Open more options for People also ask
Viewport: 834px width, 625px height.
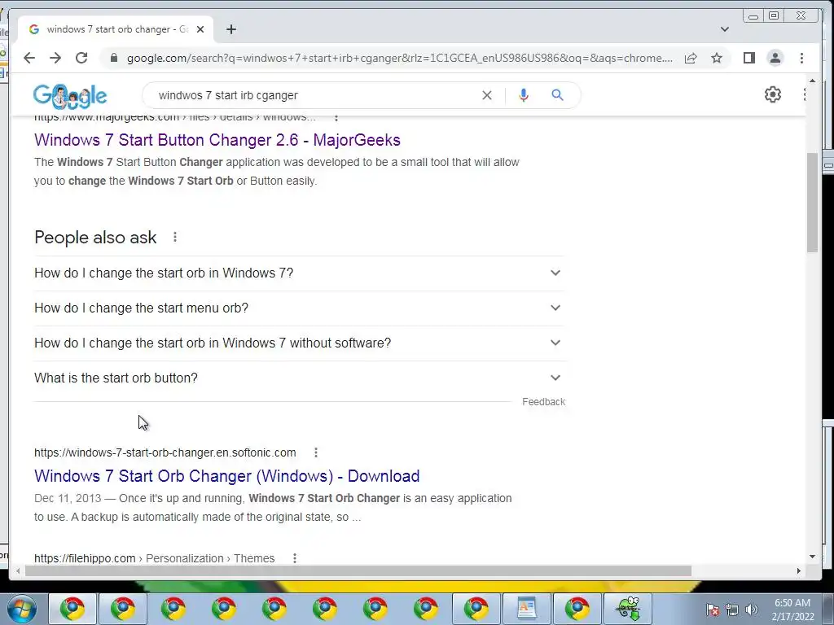(175, 237)
